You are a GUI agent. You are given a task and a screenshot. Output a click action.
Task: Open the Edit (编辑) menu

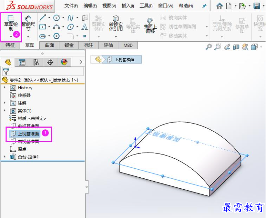pos(90,6)
